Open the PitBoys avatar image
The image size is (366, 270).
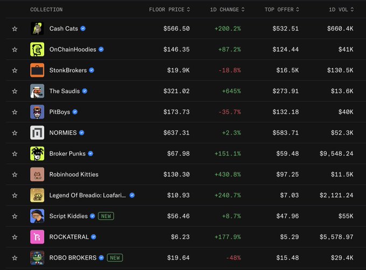[37, 112]
